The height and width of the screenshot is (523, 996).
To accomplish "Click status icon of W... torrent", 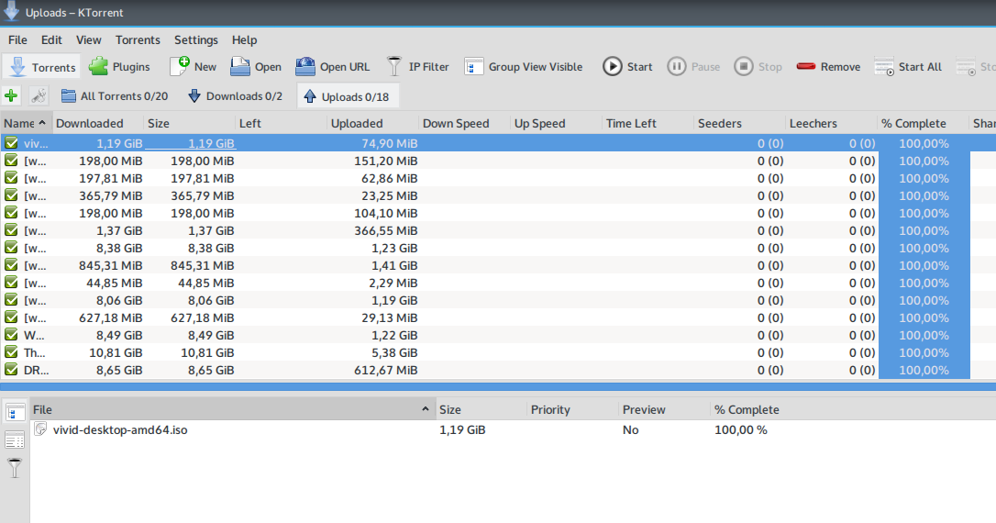I will 11,335.
